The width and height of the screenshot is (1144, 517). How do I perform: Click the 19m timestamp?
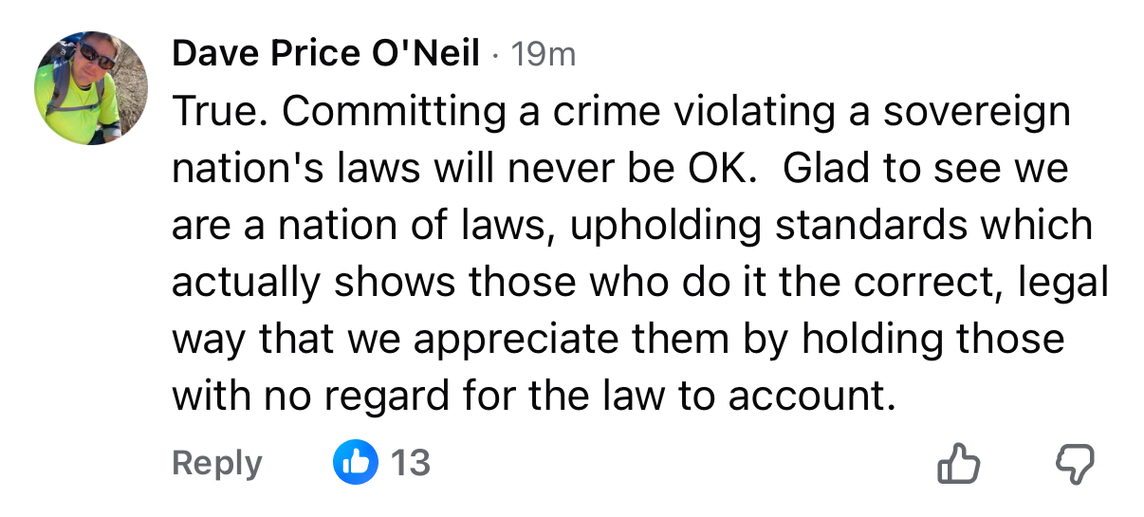(543, 55)
